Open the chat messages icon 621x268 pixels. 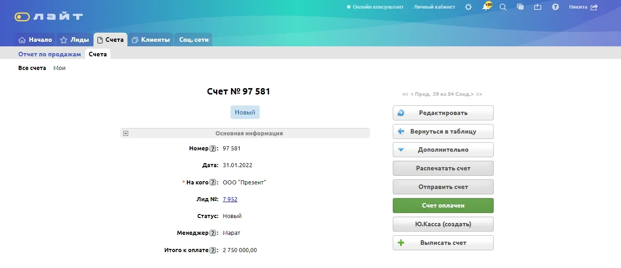[x=521, y=7]
